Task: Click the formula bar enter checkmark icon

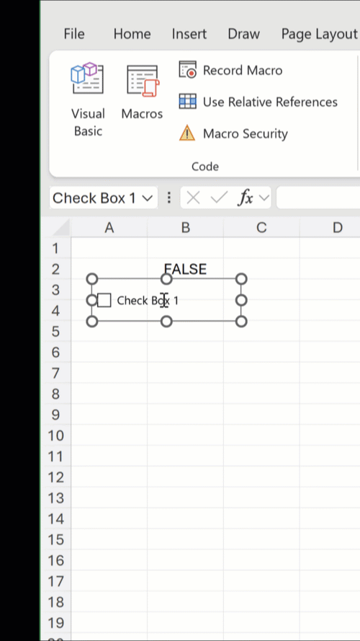Action: coord(219,198)
